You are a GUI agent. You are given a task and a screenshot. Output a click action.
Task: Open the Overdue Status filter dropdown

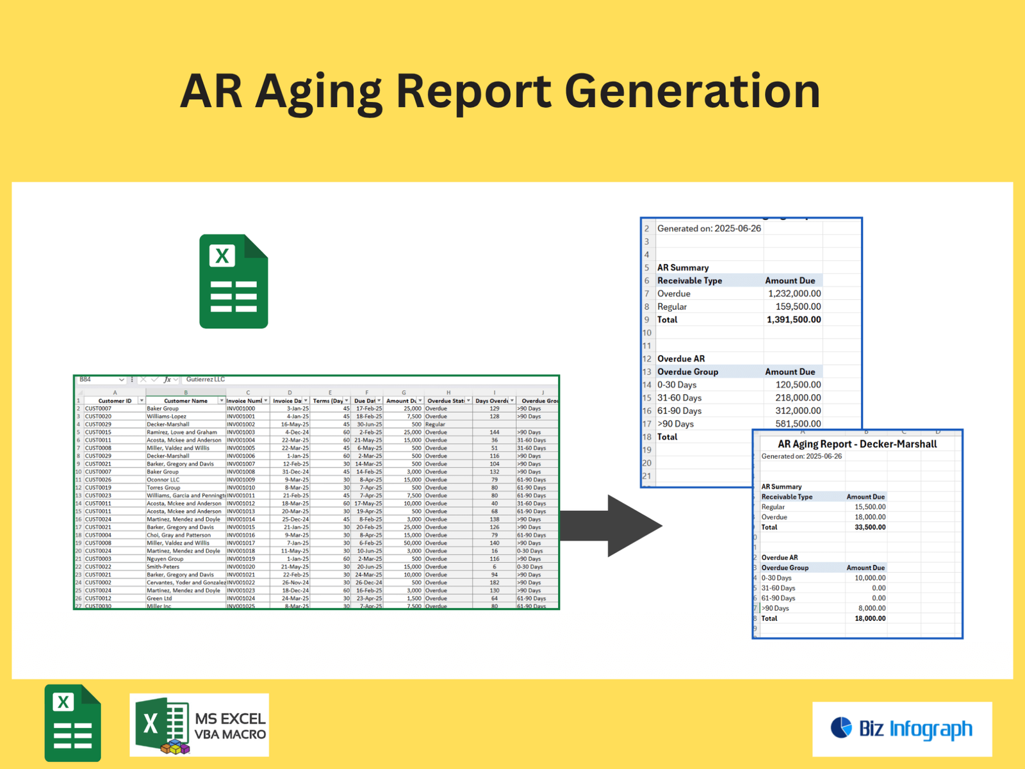[468, 401]
